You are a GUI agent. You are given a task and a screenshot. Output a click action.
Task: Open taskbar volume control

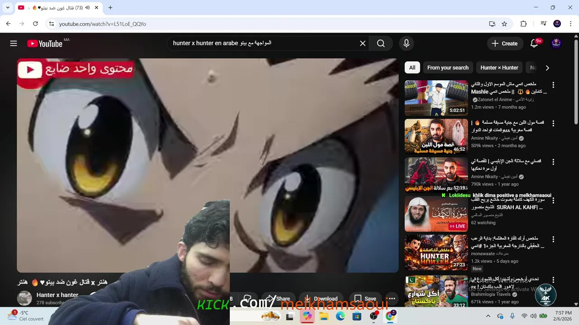tap(534, 316)
